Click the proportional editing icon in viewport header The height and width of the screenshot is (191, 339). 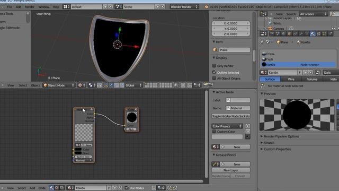click(183, 85)
